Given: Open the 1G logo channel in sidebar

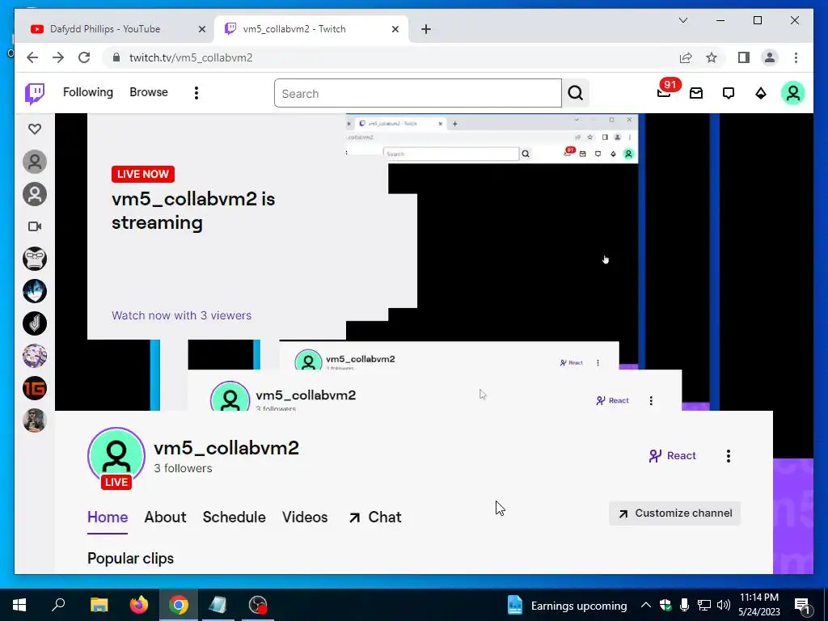Looking at the screenshot, I should pyautogui.click(x=35, y=388).
